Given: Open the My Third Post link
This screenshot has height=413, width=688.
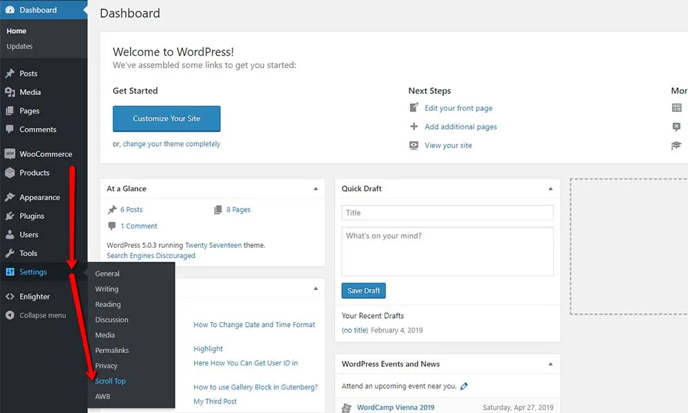Looking at the screenshot, I should [x=215, y=401].
